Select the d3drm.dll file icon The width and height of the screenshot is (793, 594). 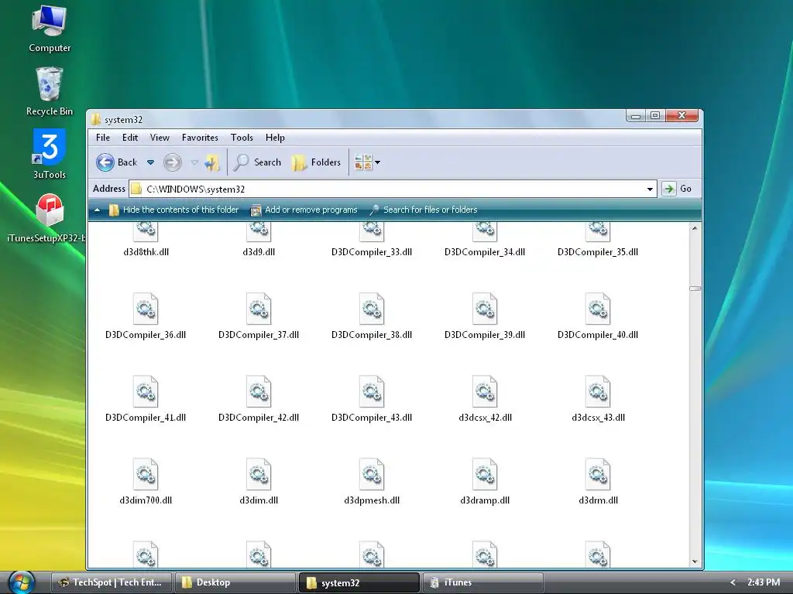pyautogui.click(x=598, y=474)
